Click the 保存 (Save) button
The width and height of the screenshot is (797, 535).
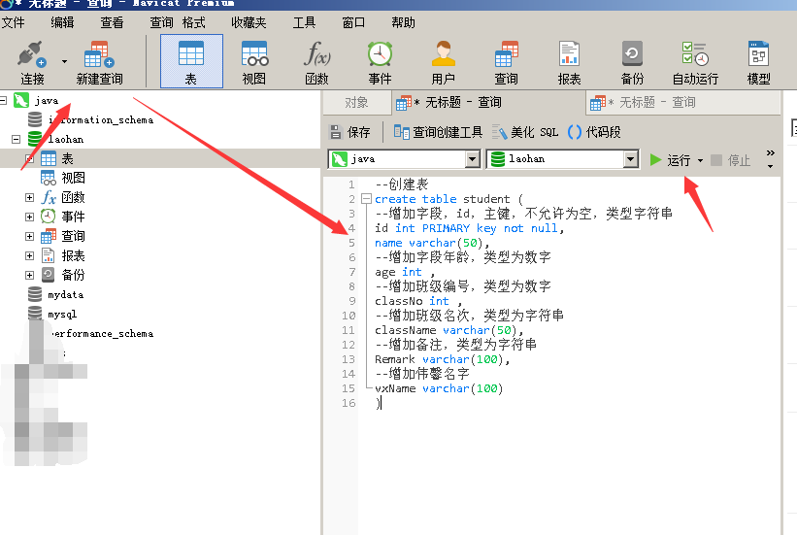pyautogui.click(x=349, y=132)
